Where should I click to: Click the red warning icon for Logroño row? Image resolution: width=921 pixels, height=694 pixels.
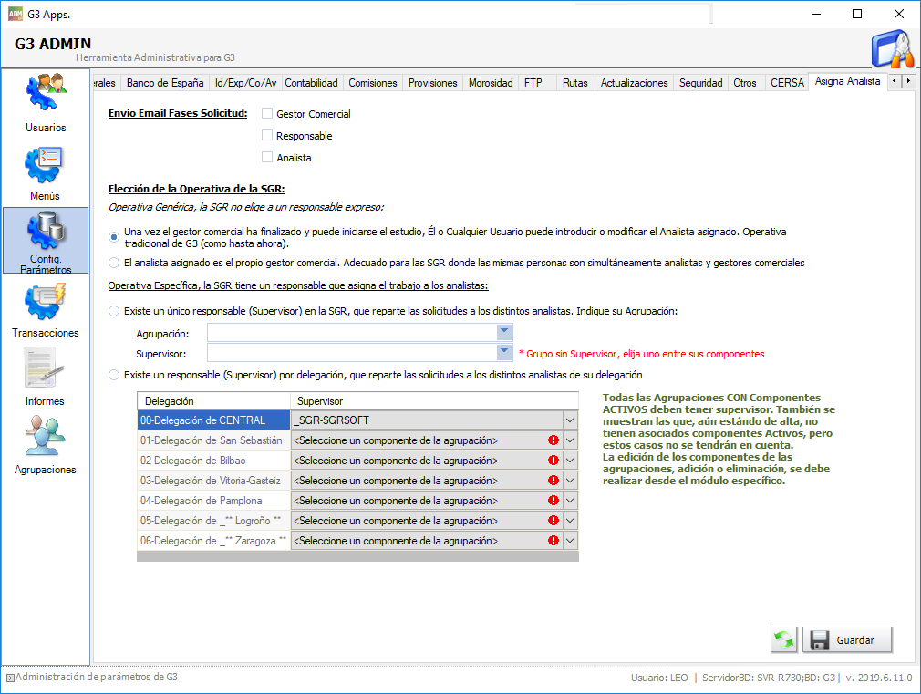tap(554, 520)
